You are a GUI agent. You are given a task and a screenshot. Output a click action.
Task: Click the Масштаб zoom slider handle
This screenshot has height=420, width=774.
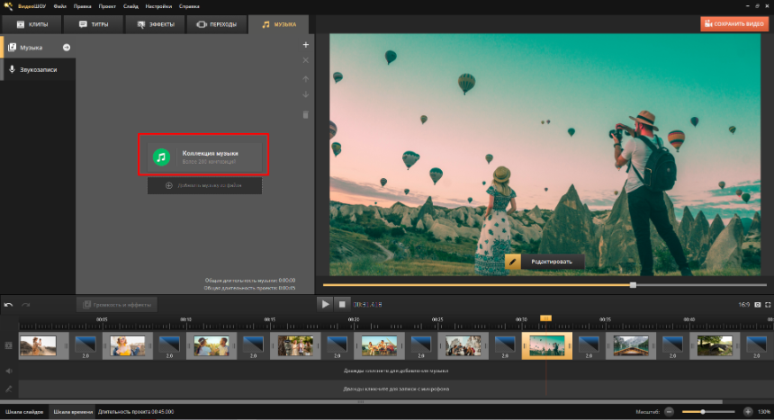(x=703, y=412)
